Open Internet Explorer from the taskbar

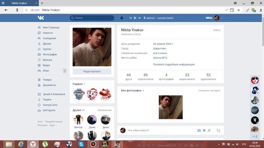point(21,144)
